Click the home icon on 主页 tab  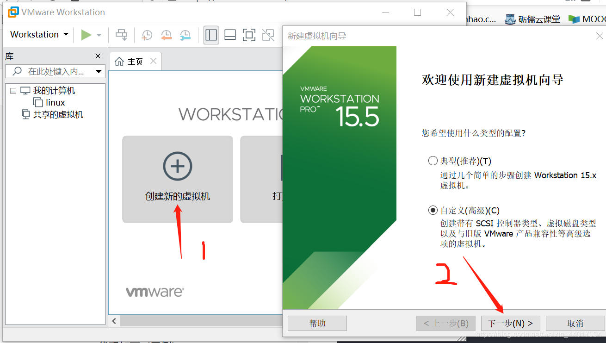click(119, 62)
